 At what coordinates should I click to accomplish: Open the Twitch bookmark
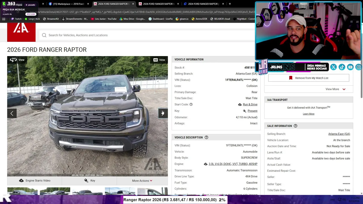point(16,19)
